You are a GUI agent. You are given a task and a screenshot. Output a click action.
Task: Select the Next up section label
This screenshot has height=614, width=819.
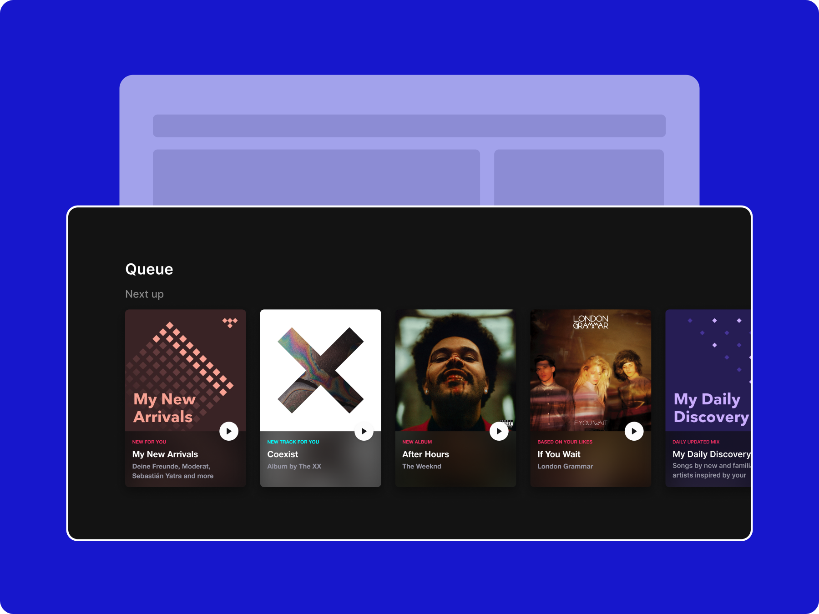pyautogui.click(x=144, y=294)
